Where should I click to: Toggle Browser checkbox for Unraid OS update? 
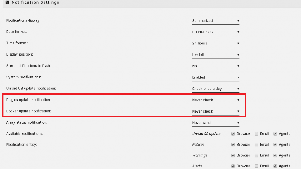point(233,134)
